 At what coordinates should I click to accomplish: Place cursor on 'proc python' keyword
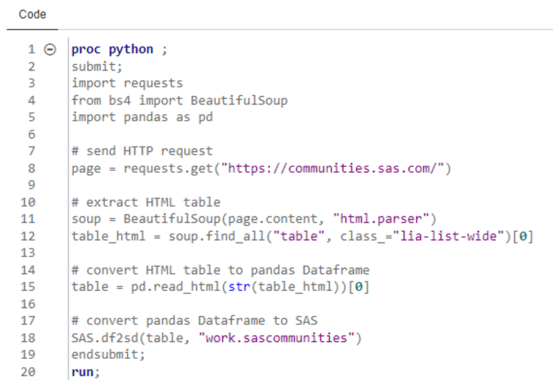(x=112, y=49)
